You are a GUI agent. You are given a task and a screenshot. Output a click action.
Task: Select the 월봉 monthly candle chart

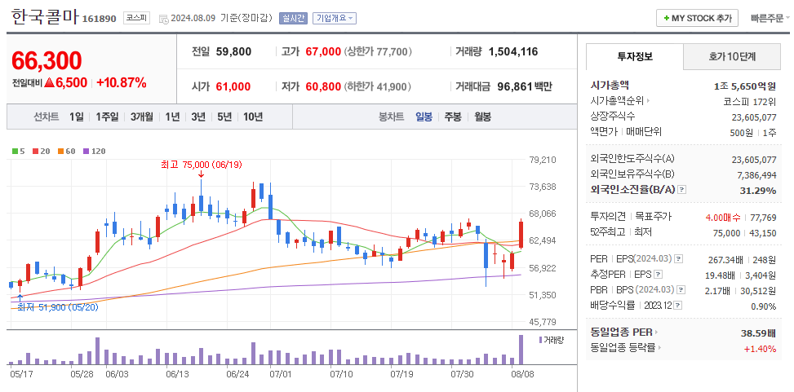(x=482, y=117)
